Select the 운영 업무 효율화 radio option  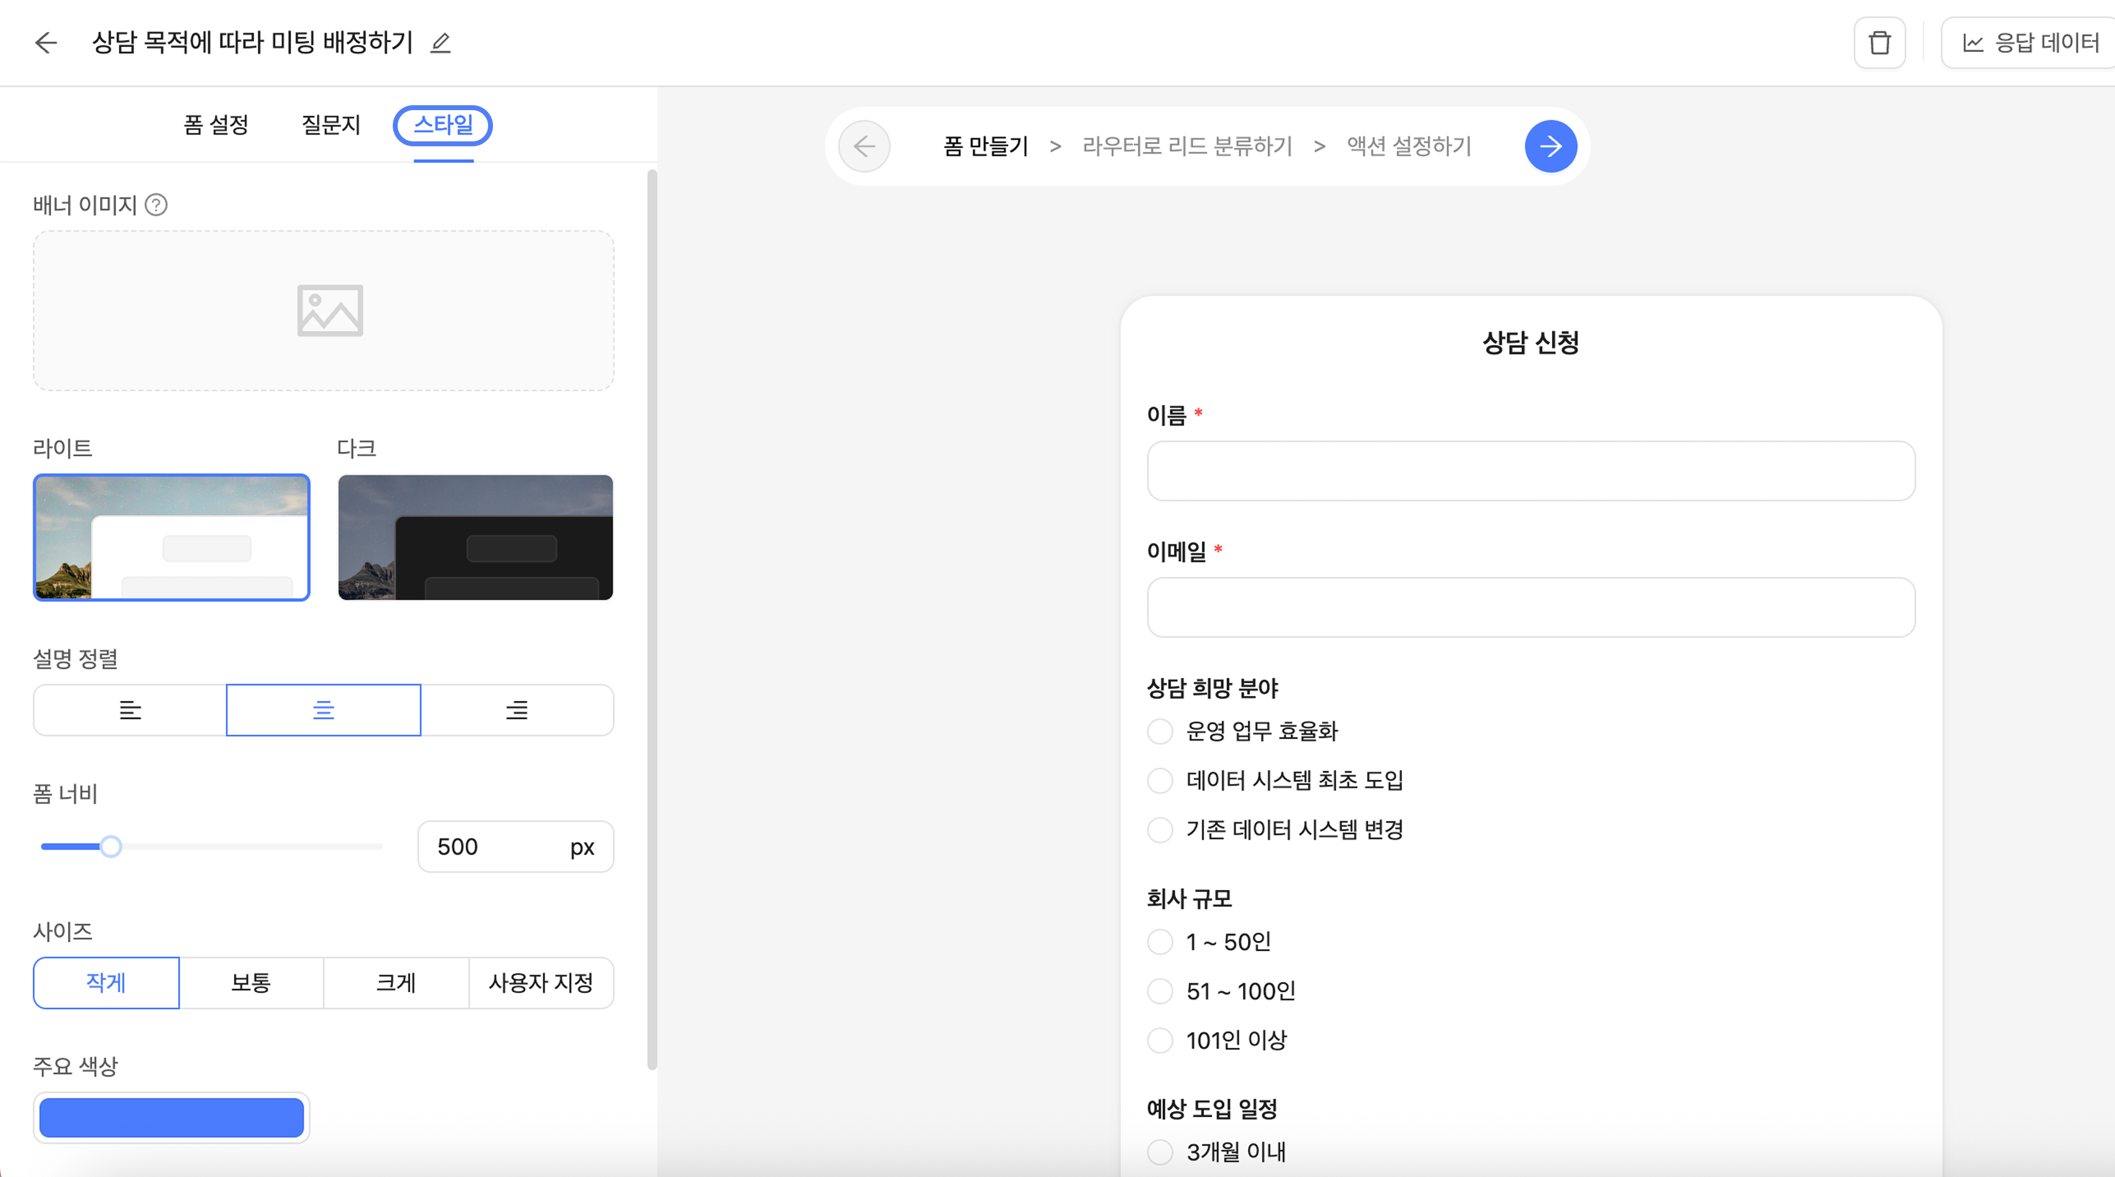click(1159, 731)
